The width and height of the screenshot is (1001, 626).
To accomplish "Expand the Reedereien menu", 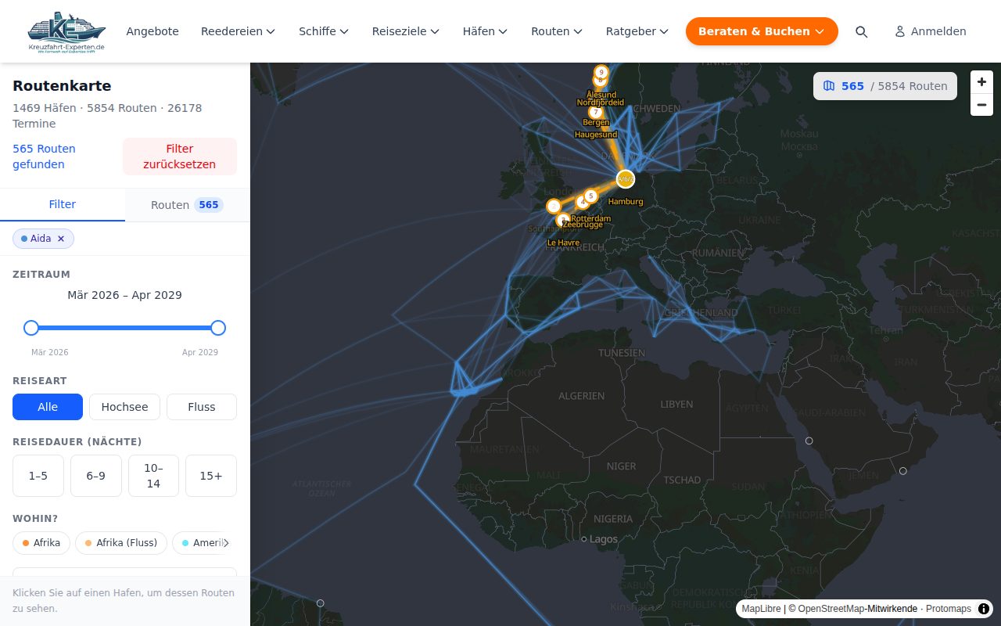I will (x=239, y=31).
